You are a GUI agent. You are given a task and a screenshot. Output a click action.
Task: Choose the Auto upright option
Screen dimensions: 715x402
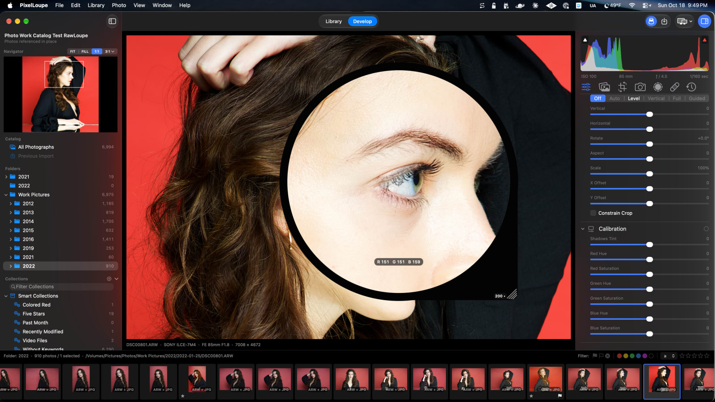tap(614, 98)
